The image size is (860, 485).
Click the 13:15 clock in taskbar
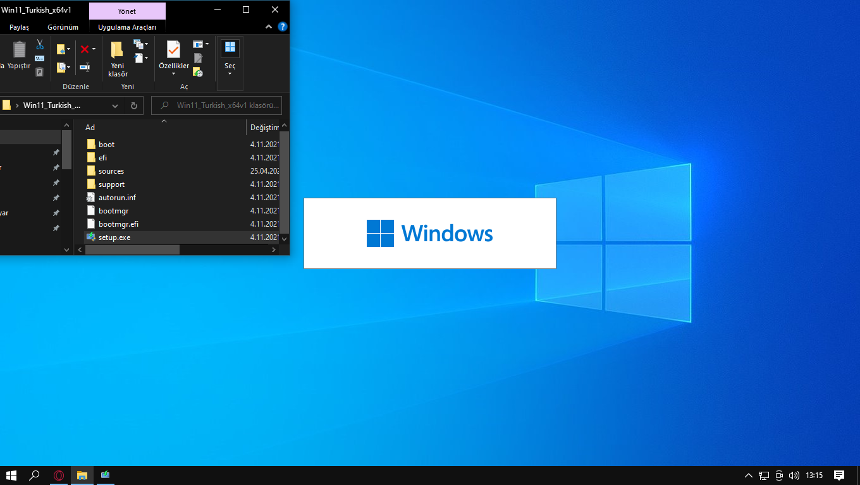[814, 476]
